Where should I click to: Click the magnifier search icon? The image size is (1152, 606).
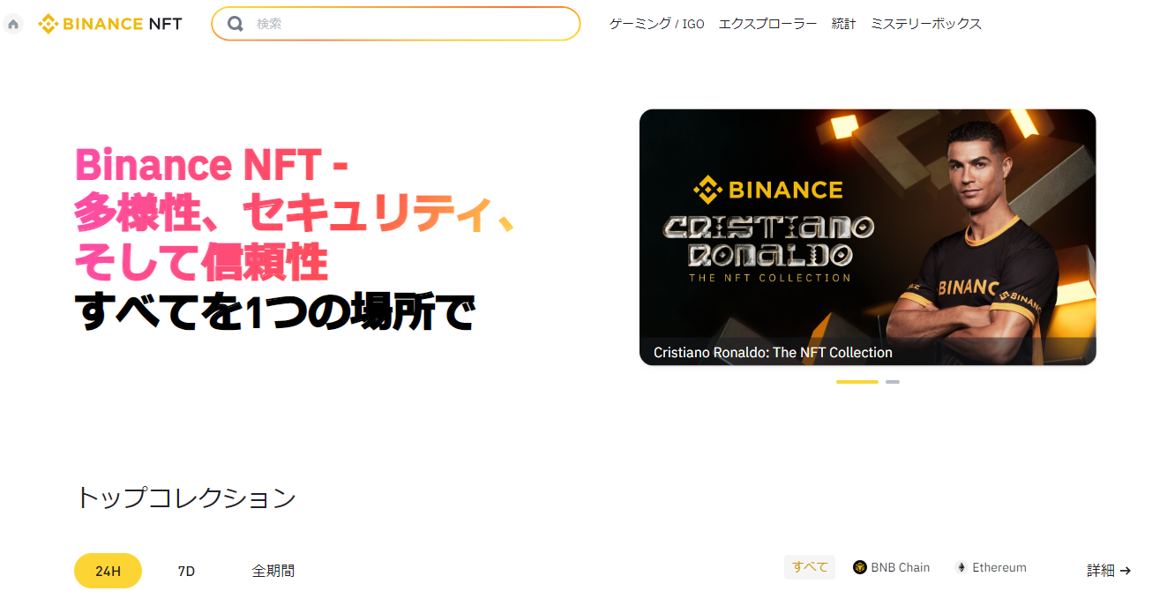tap(236, 24)
